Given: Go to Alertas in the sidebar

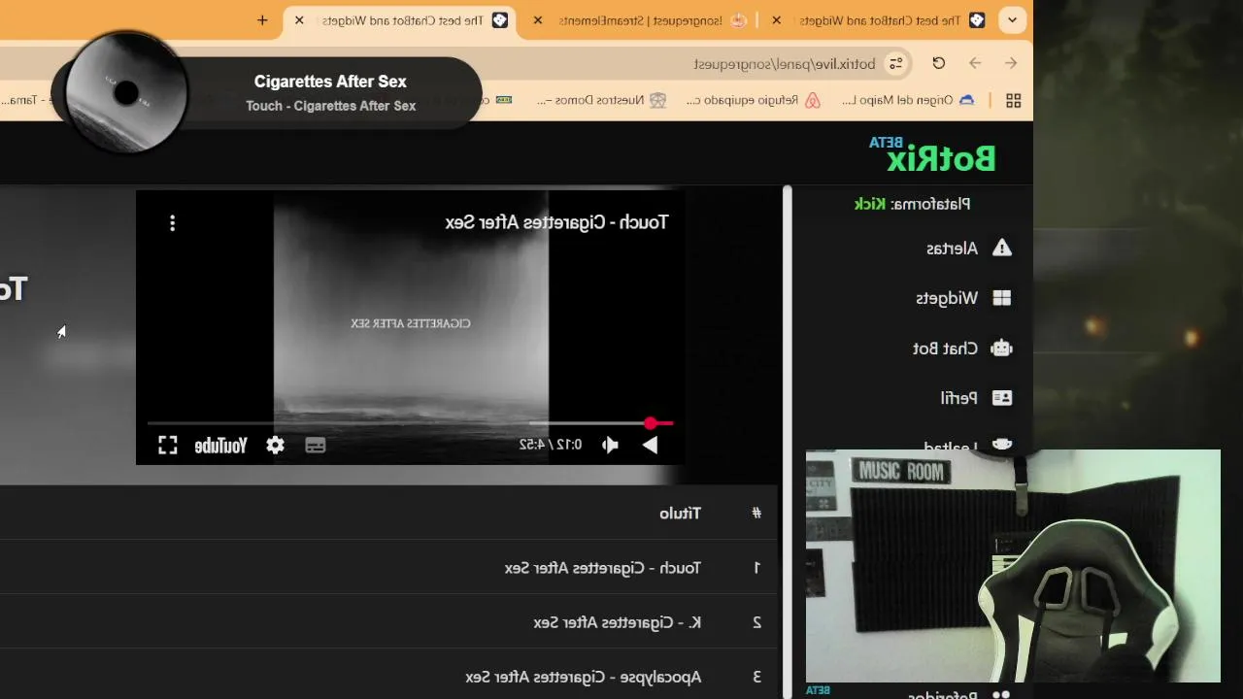Looking at the screenshot, I should [952, 249].
